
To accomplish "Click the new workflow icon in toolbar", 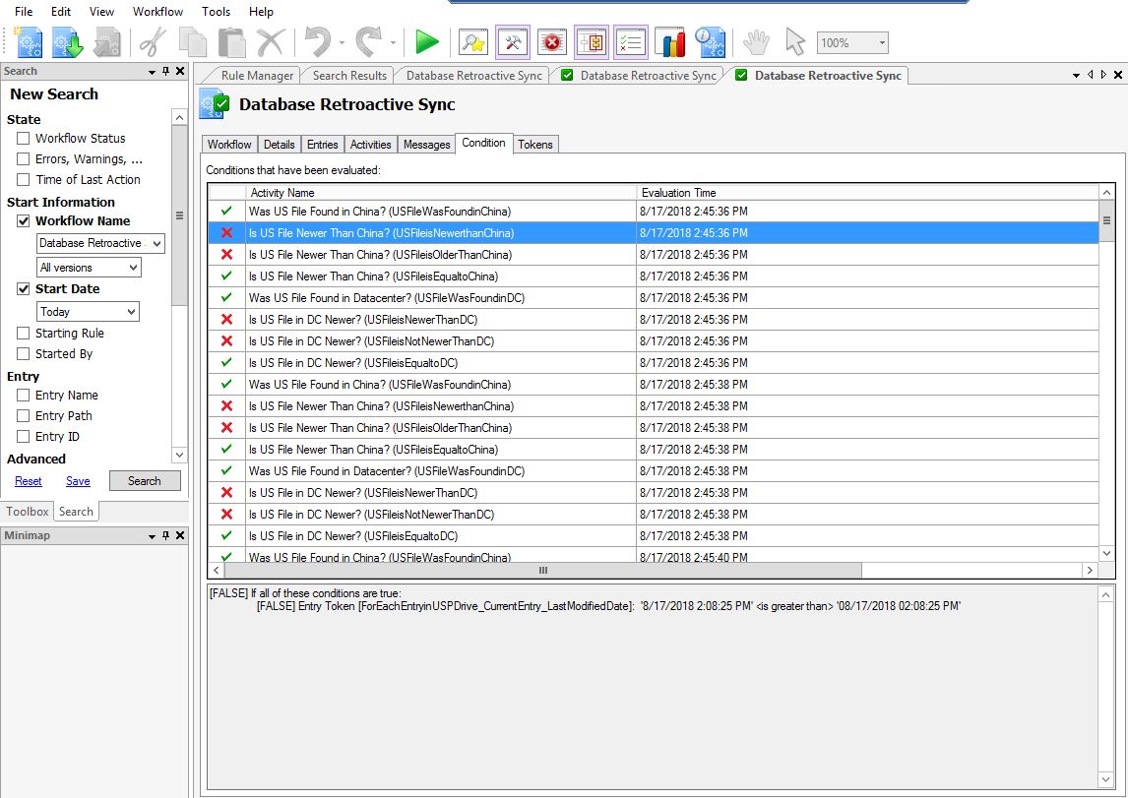I will (x=29, y=42).
